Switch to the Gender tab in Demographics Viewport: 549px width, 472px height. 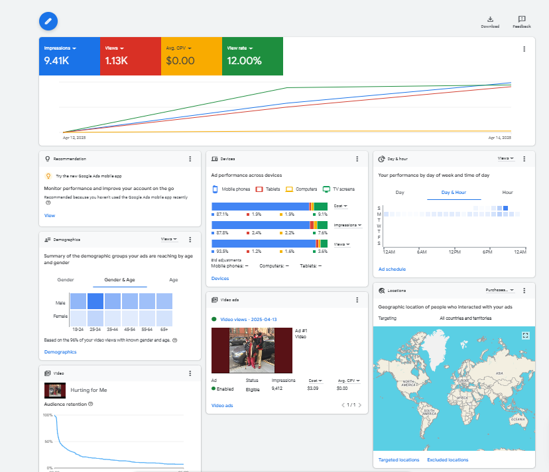[x=66, y=280]
